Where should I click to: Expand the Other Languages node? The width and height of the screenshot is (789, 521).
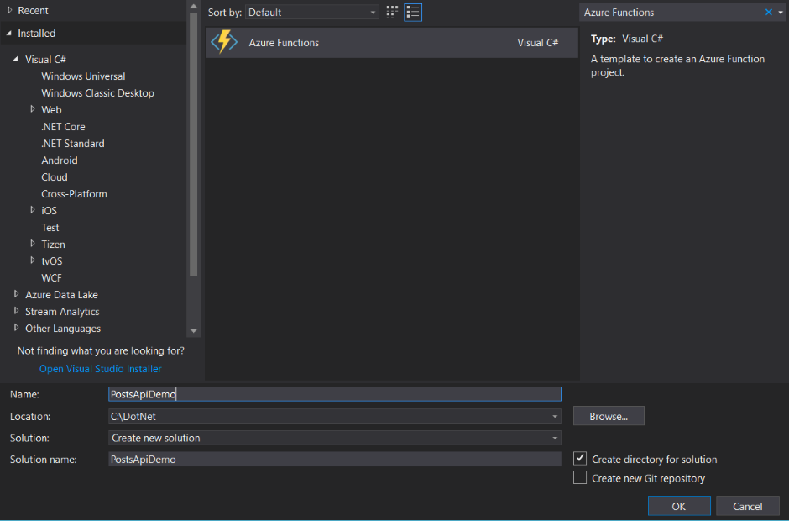(17, 328)
